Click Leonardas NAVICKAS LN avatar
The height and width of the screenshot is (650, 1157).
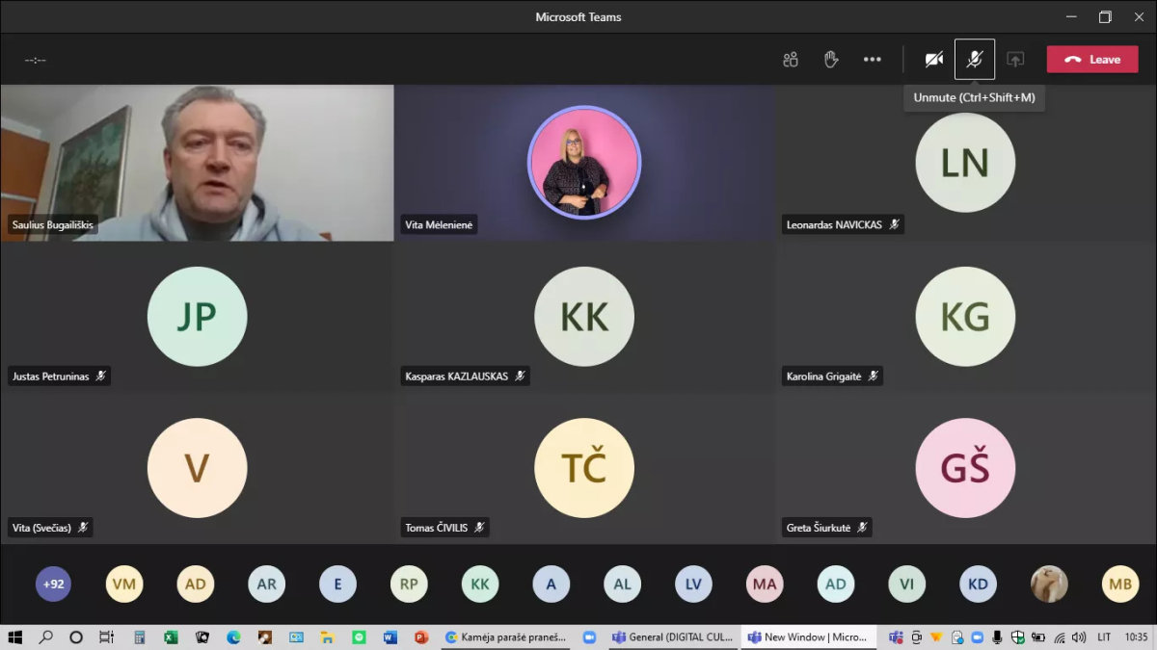point(965,163)
